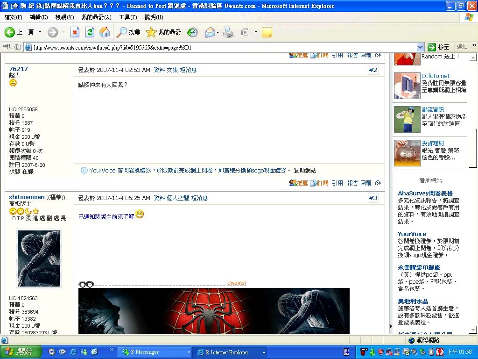The height and width of the screenshot is (359, 478).
Task: Open xhitmanman user profile link
Action: 27,197
